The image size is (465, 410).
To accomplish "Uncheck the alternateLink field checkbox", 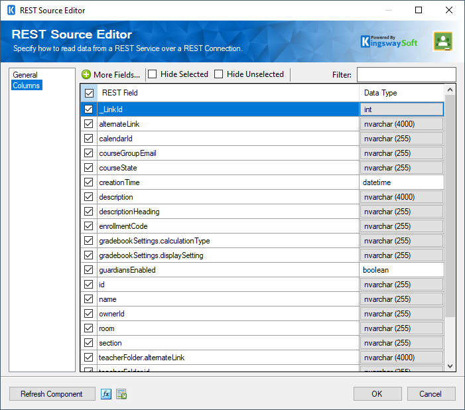I will (89, 123).
